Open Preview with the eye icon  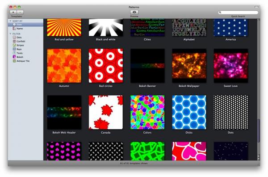coord(134,12)
